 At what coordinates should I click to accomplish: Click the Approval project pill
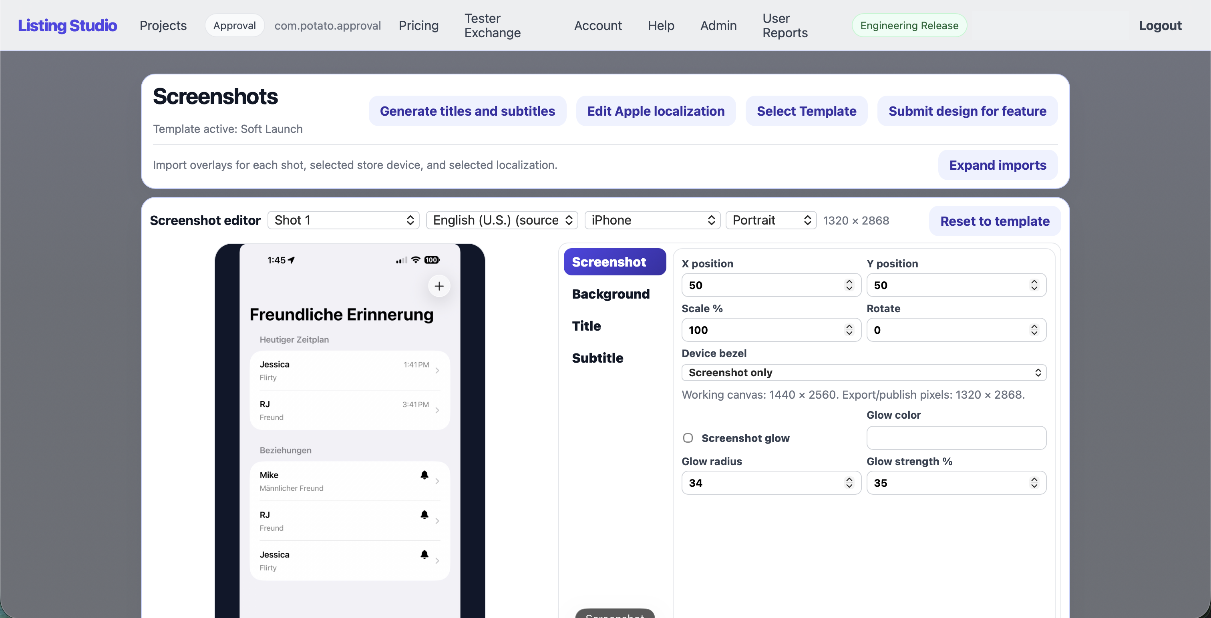click(x=234, y=25)
